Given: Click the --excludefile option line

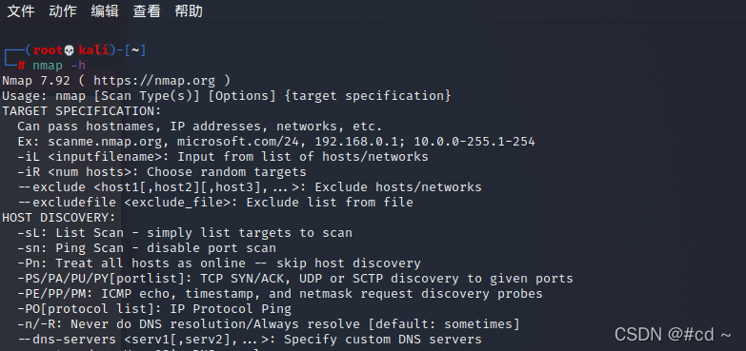Looking at the screenshot, I should click(215, 203).
